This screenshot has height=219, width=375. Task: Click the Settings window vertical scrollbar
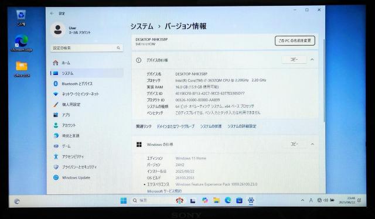click(x=324, y=81)
